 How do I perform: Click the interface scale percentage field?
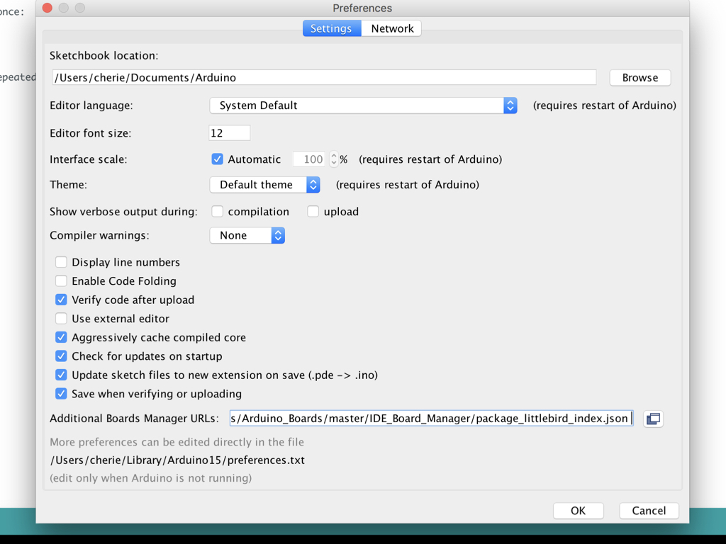[311, 159]
